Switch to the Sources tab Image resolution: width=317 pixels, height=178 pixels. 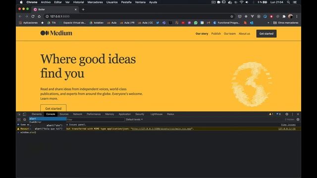pyautogui.click(x=64, y=114)
